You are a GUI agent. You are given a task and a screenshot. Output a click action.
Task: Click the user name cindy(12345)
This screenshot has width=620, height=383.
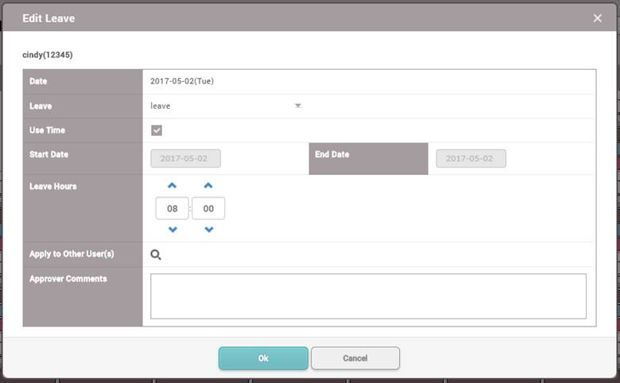point(48,56)
